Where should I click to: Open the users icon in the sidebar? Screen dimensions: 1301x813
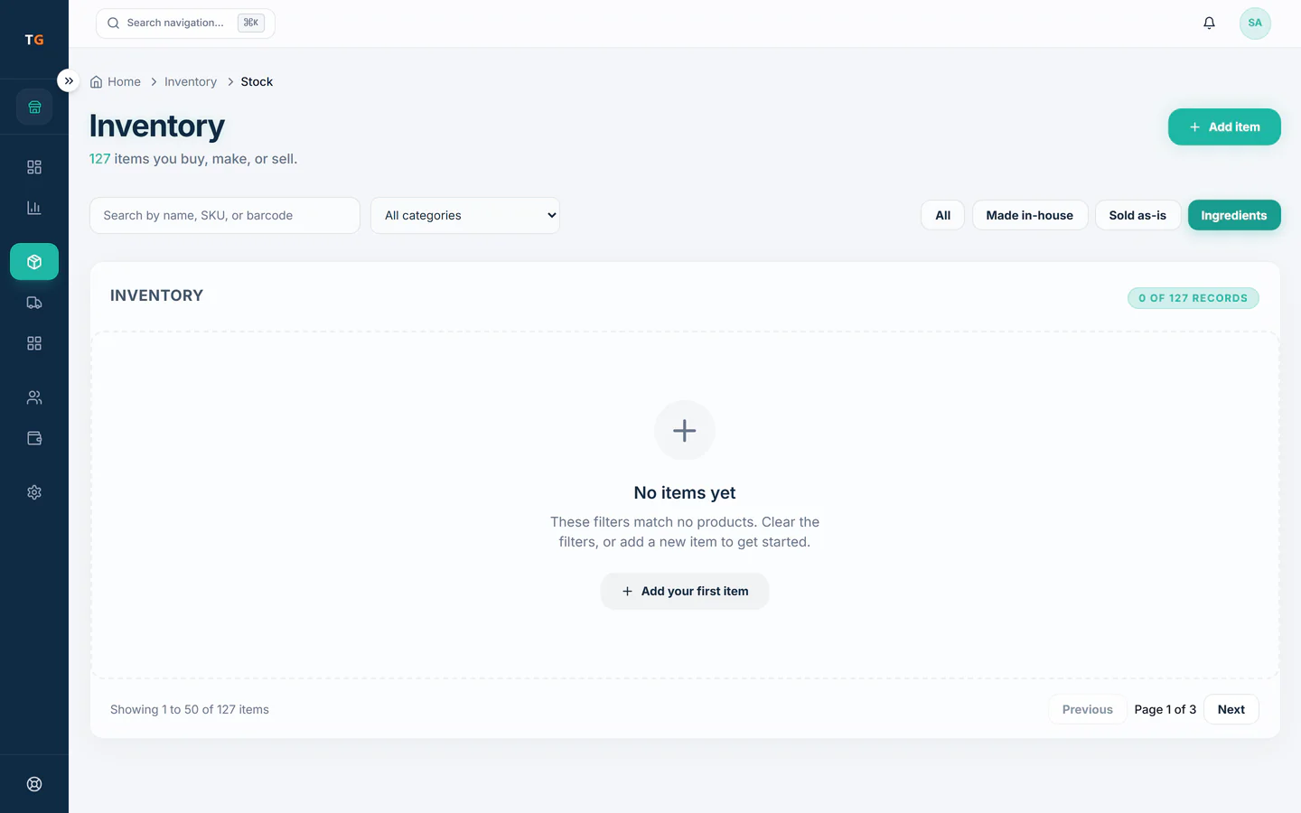point(34,397)
